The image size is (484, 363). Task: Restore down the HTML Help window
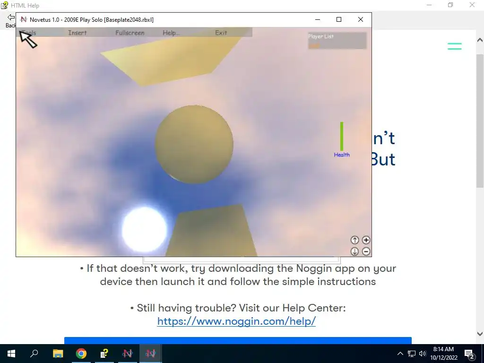point(450,5)
